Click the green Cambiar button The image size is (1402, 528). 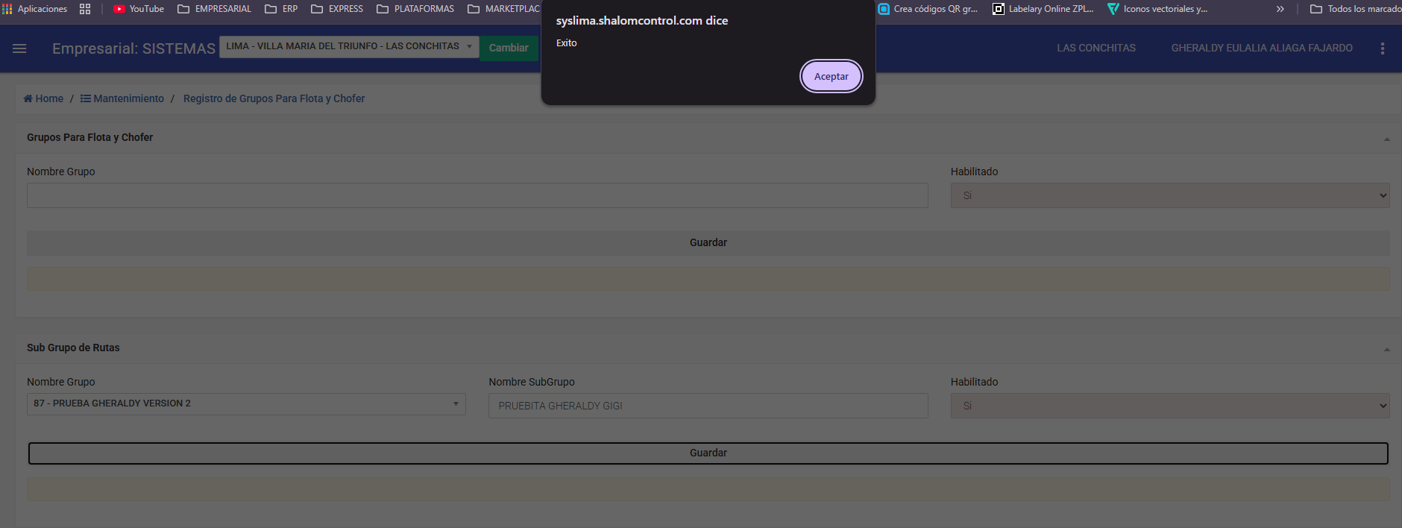509,48
